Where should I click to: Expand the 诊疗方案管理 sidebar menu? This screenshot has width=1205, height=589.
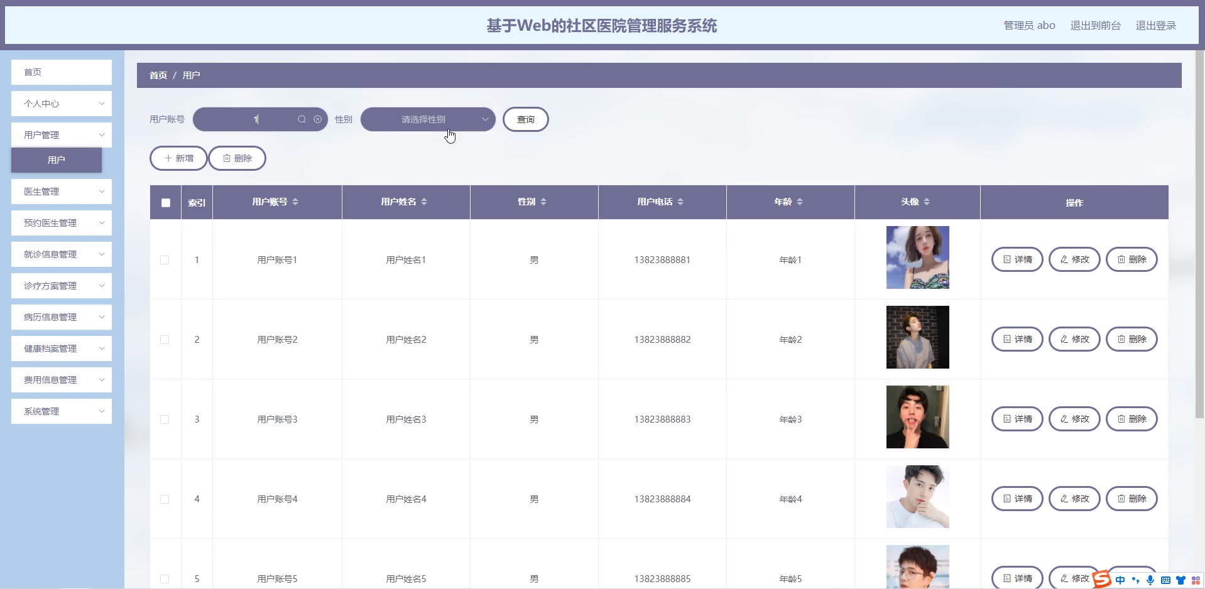coord(62,286)
